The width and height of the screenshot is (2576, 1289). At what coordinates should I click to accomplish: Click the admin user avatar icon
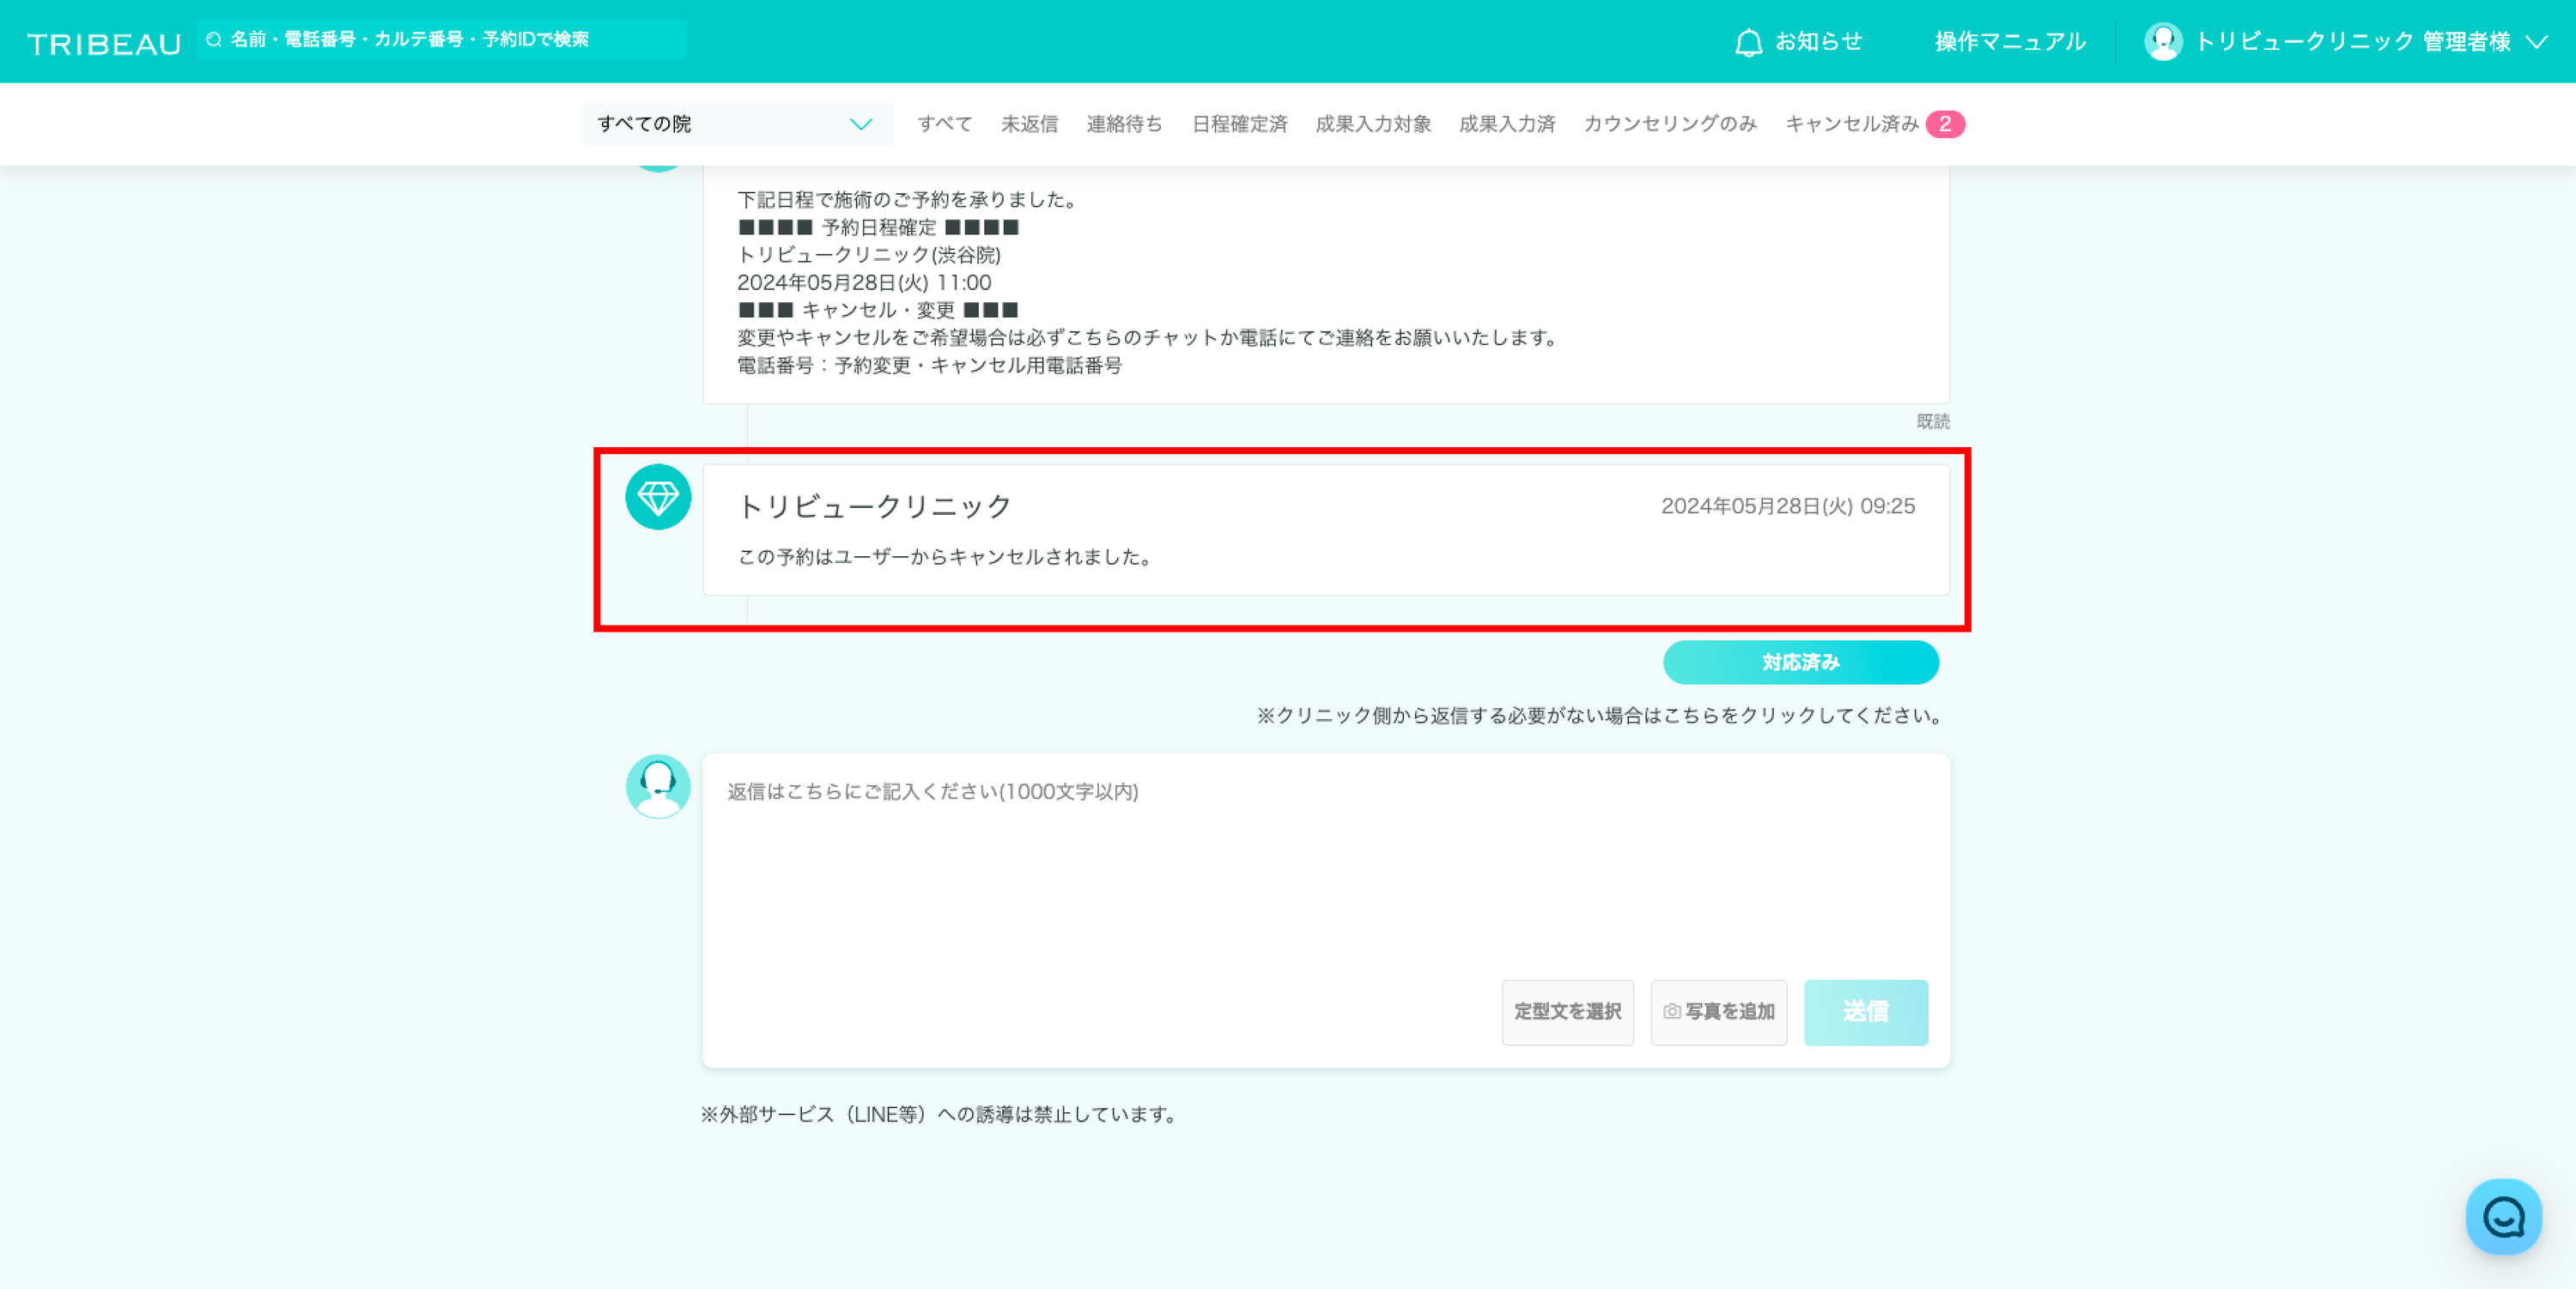pos(2163,42)
